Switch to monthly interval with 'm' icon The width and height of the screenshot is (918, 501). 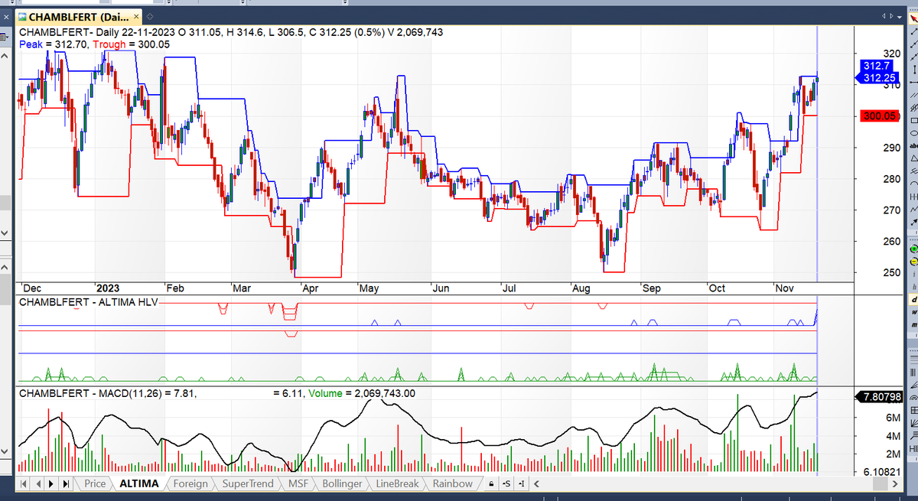pyautogui.click(x=913, y=325)
